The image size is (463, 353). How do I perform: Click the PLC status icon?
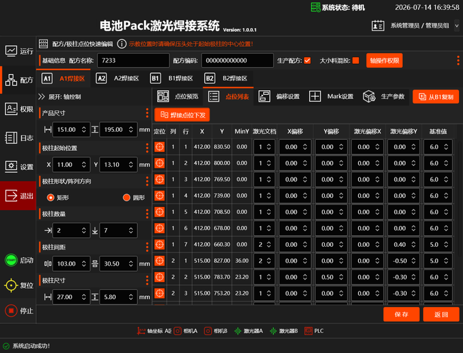[308, 331]
